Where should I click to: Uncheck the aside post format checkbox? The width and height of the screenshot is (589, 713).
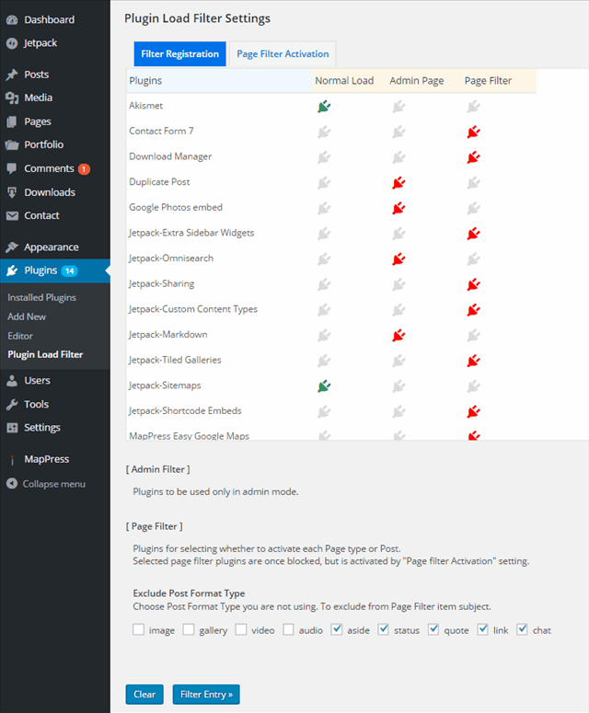pyautogui.click(x=337, y=629)
